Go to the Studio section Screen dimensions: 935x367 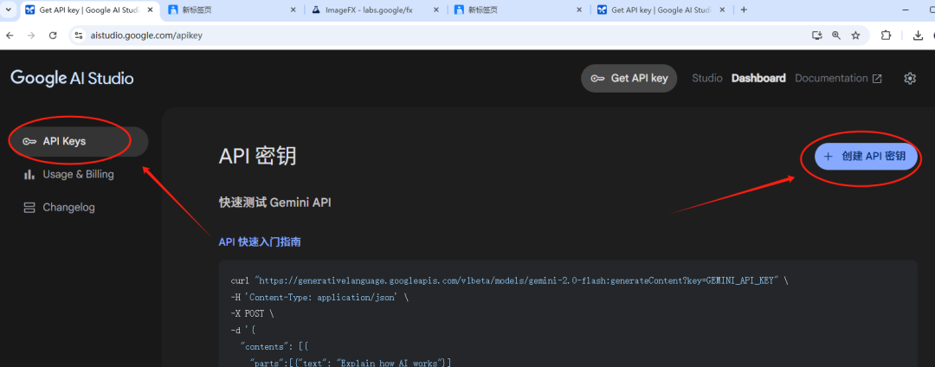pos(706,78)
